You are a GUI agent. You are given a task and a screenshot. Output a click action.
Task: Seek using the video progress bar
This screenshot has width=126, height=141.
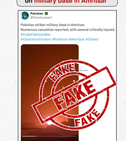50,136
